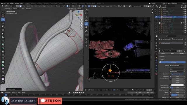
Task: Click the viewport navigation gizmo
Action: click(79, 15)
